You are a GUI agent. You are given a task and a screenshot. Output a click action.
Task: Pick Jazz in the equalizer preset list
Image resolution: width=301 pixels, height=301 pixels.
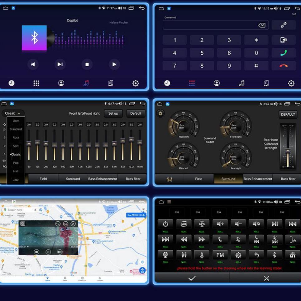tap(16, 179)
